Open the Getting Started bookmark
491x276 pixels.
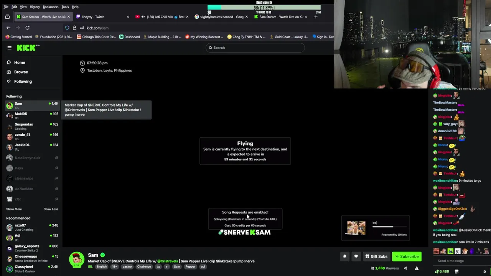point(18,37)
